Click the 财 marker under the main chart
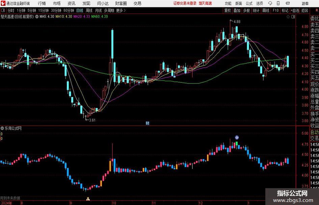The height and width of the screenshot is (205, 319). [148, 123]
